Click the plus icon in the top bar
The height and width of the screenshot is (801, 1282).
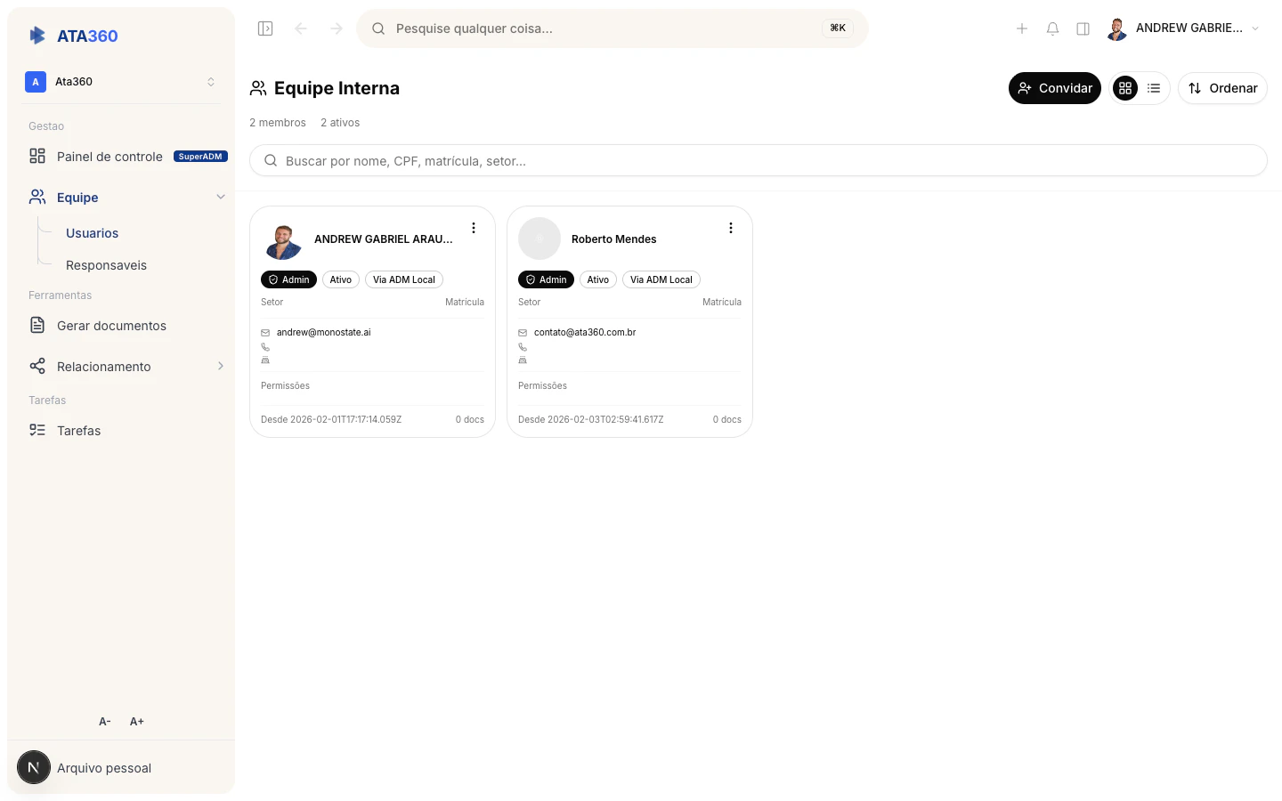1022,28
